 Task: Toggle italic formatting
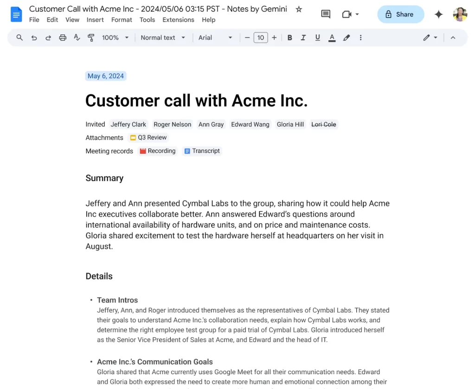[x=303, y=38]
